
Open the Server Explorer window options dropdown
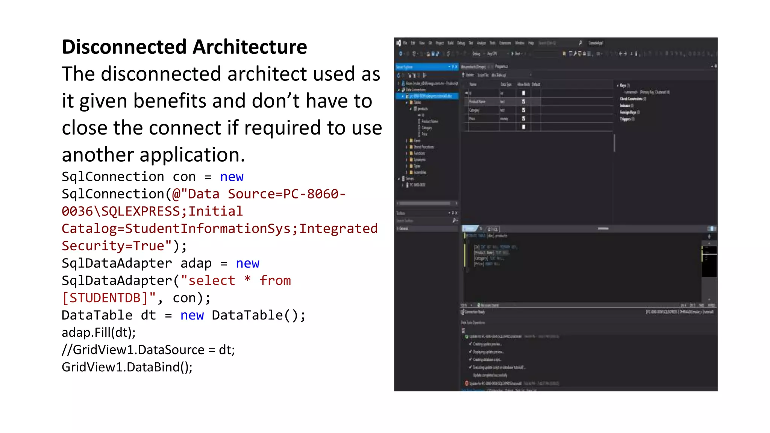[449, 67]
